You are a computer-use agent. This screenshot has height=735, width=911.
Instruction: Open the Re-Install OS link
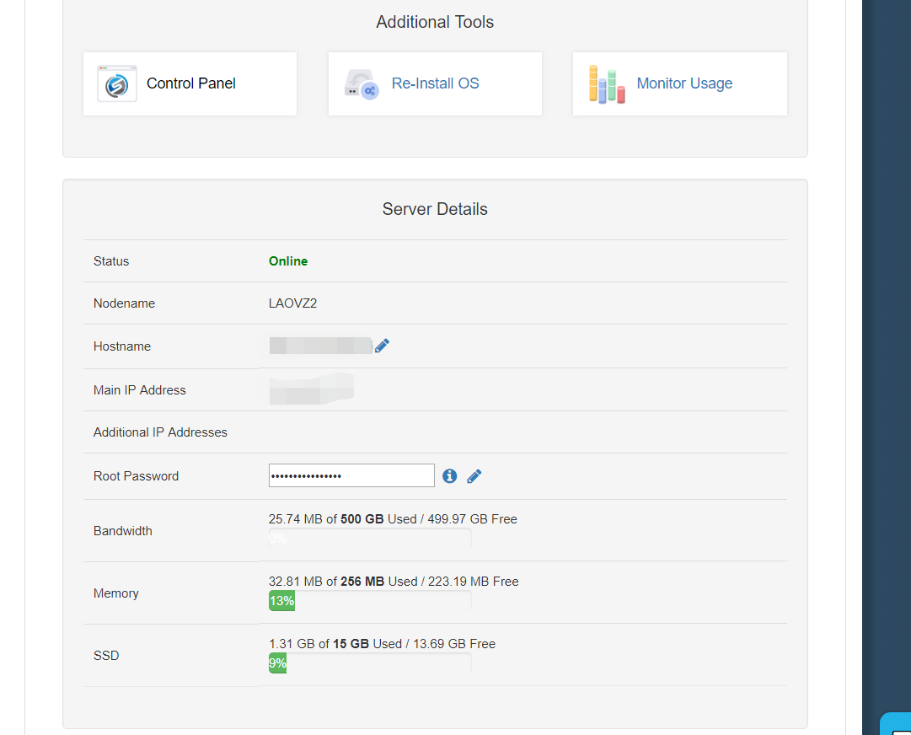[435, 83]
